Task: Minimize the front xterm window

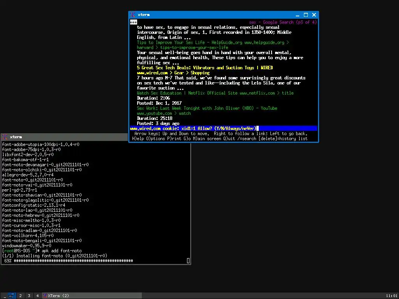Action: pos(297,15)
